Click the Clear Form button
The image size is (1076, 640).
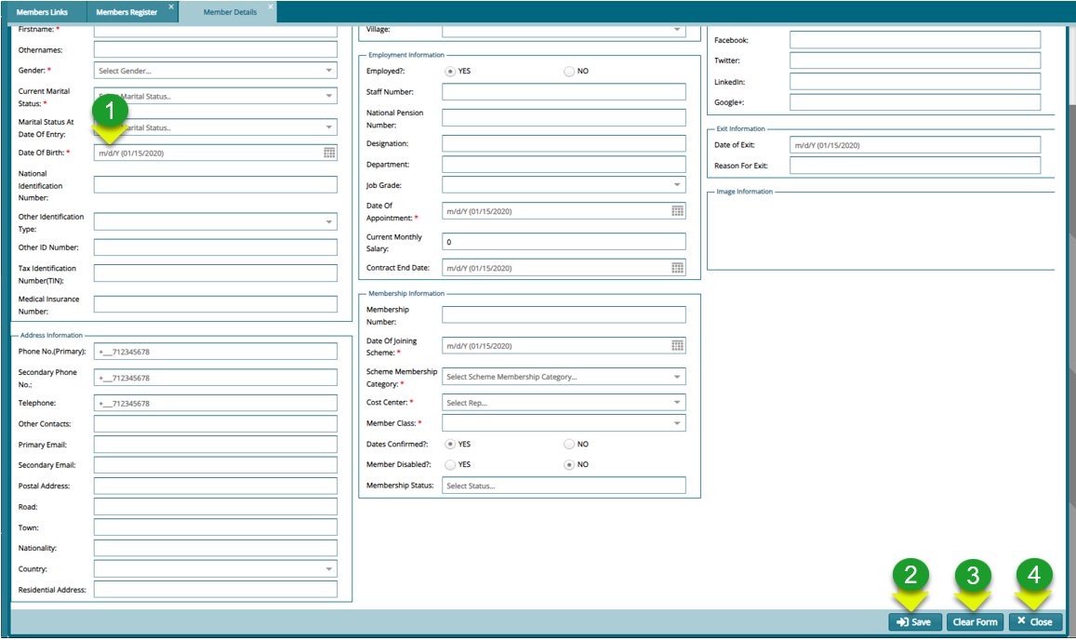pyautogui.click(x=975, y=621)
